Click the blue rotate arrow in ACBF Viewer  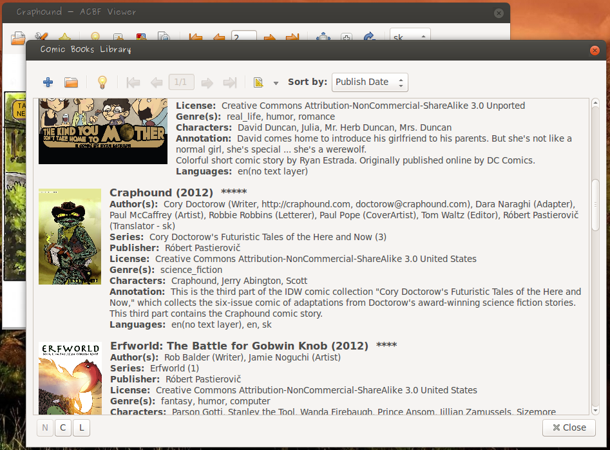tap(369, 36)
